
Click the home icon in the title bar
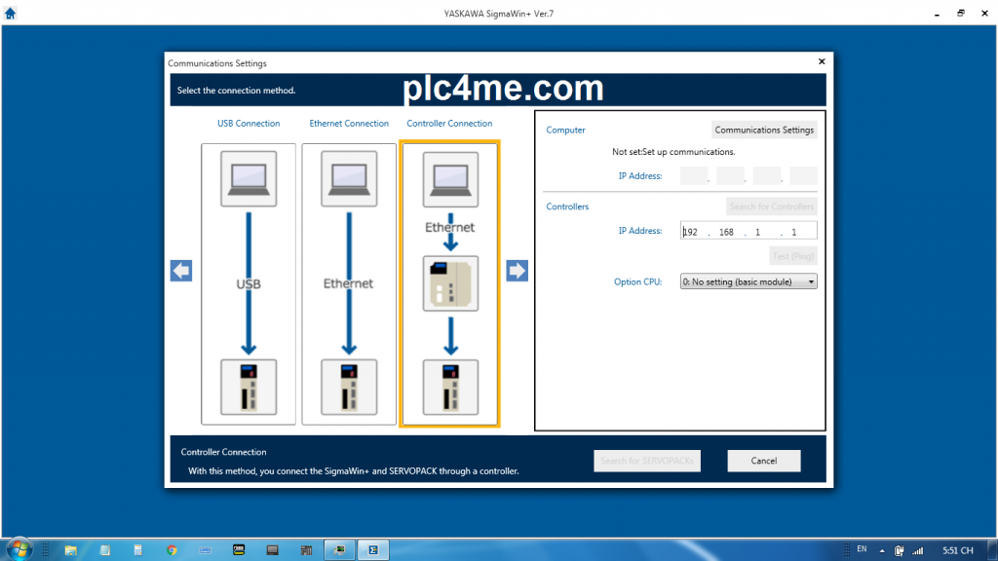coord(11,14)
